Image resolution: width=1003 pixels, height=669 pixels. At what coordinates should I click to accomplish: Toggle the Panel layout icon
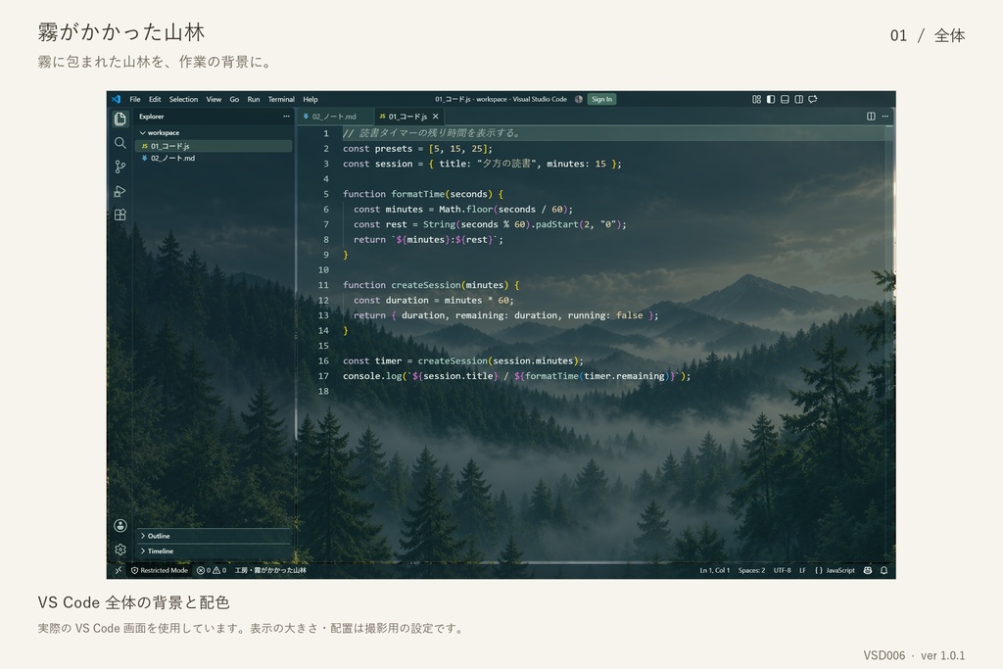(785, 99)
